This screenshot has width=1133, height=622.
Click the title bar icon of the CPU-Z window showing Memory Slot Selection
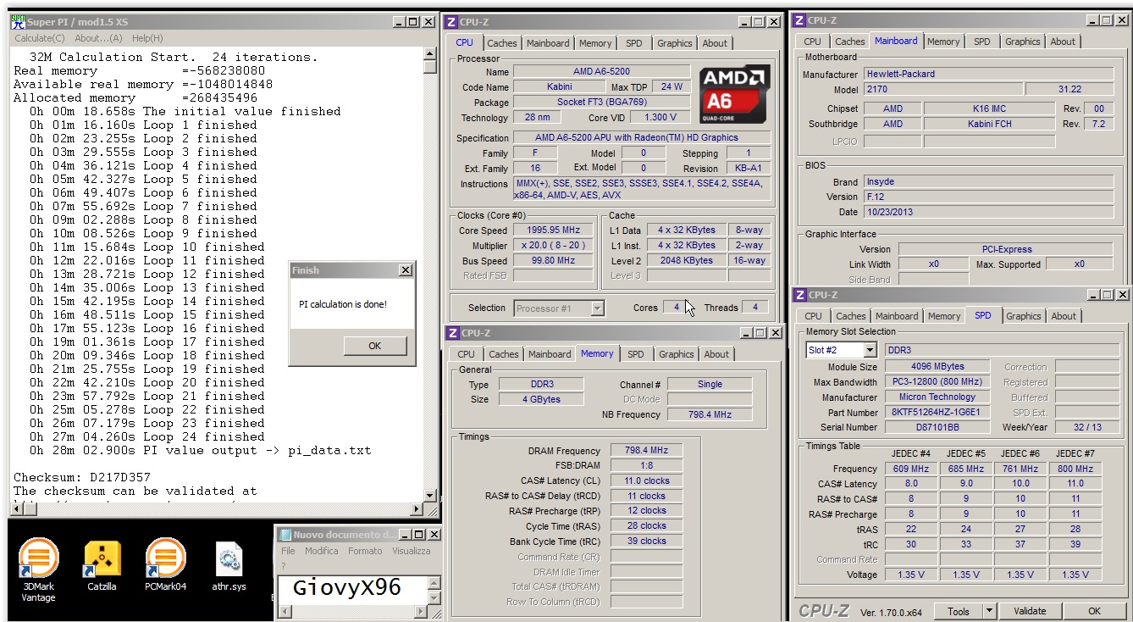tap(799, 295)
